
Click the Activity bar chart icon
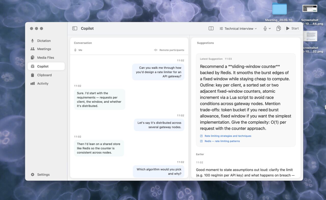click(32, 83)
